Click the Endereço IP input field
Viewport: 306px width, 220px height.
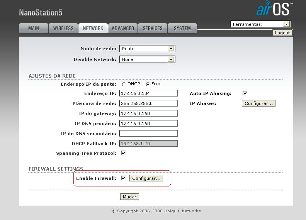pos(148,93)
